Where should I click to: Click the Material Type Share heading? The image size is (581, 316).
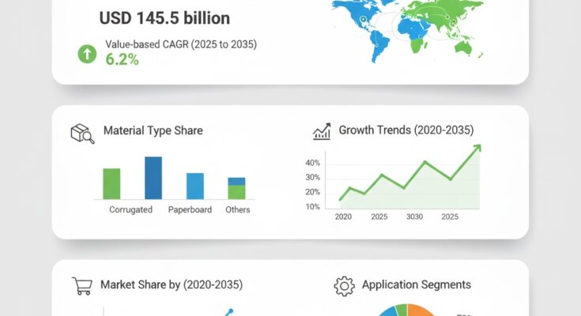click(153, 131)
